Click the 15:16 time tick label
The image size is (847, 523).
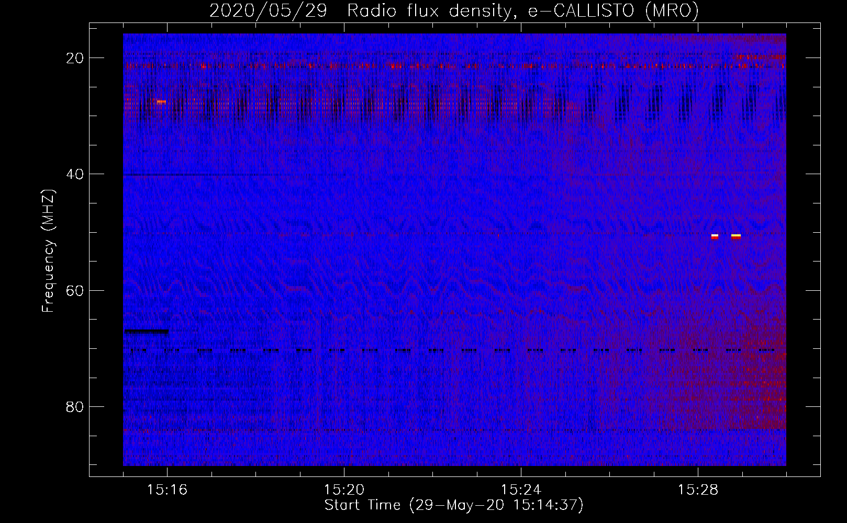[167, 490]
